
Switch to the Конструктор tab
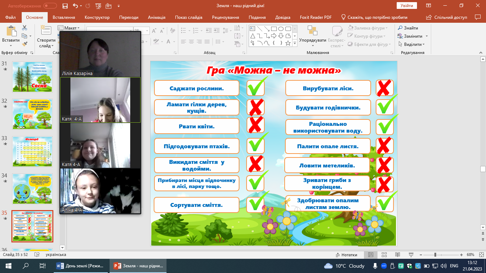point(97,17)
